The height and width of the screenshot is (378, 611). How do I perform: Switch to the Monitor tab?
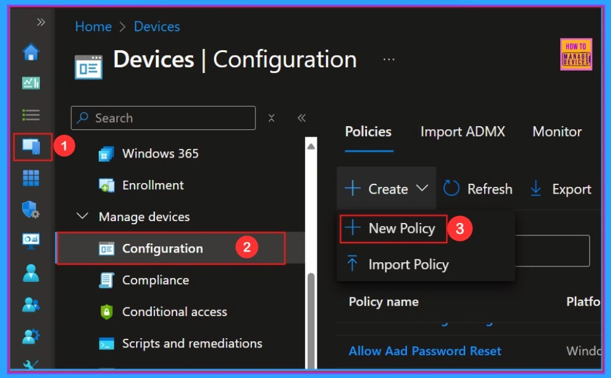[557, 132]
